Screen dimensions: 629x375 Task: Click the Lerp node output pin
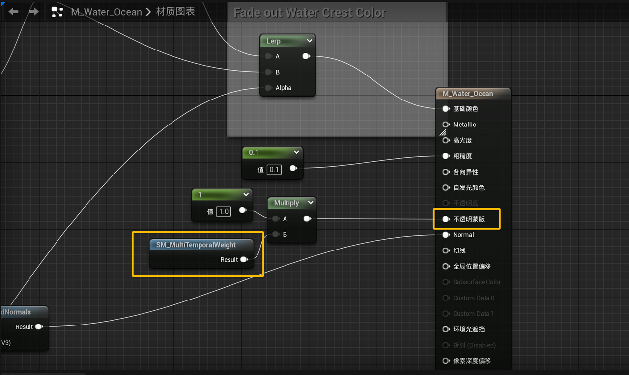pos(306,56)
